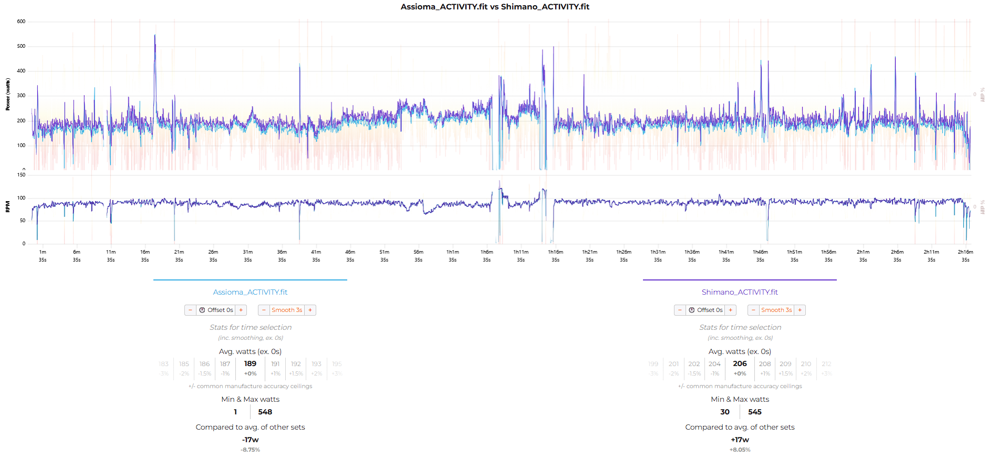The height and width of the screenshot is (458, 986).
Task: Click the Shimano Offset clock icon
Action: [x=692, y=310]
